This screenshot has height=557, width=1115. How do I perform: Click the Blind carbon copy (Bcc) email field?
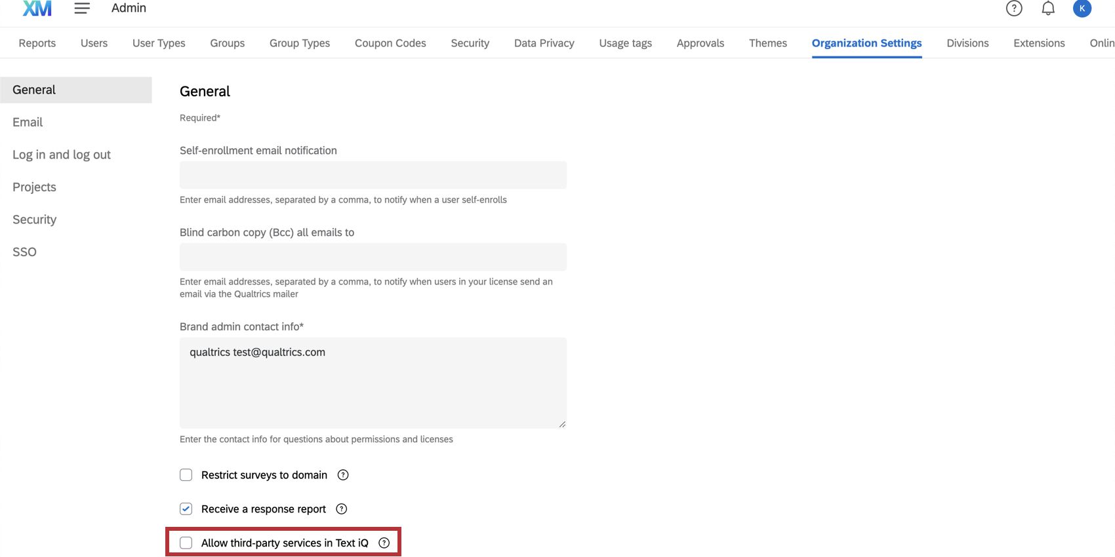click(x=373, y=257)
